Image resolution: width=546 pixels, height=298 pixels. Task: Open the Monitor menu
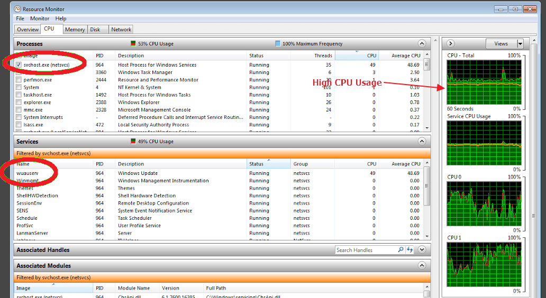(x=40, y=18)
